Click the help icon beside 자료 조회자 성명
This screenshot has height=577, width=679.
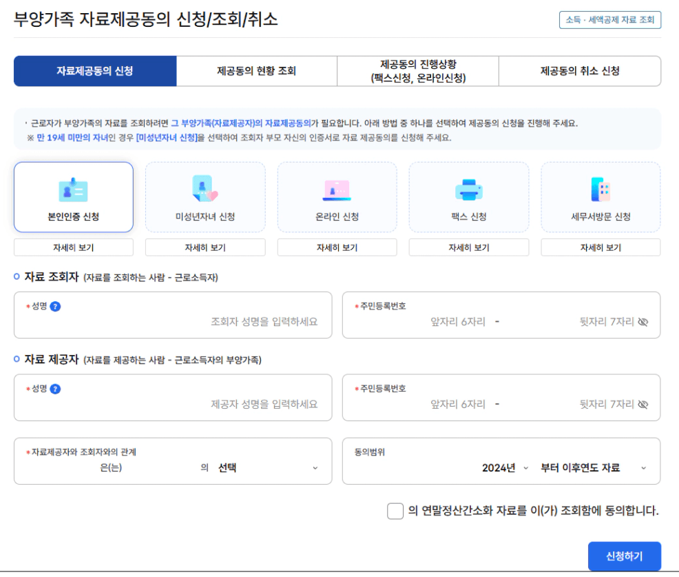coord(56,306)
